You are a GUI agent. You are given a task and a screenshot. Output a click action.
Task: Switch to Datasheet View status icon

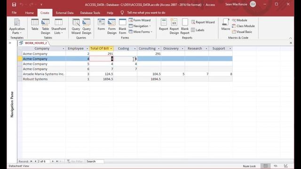coord(265,166)
